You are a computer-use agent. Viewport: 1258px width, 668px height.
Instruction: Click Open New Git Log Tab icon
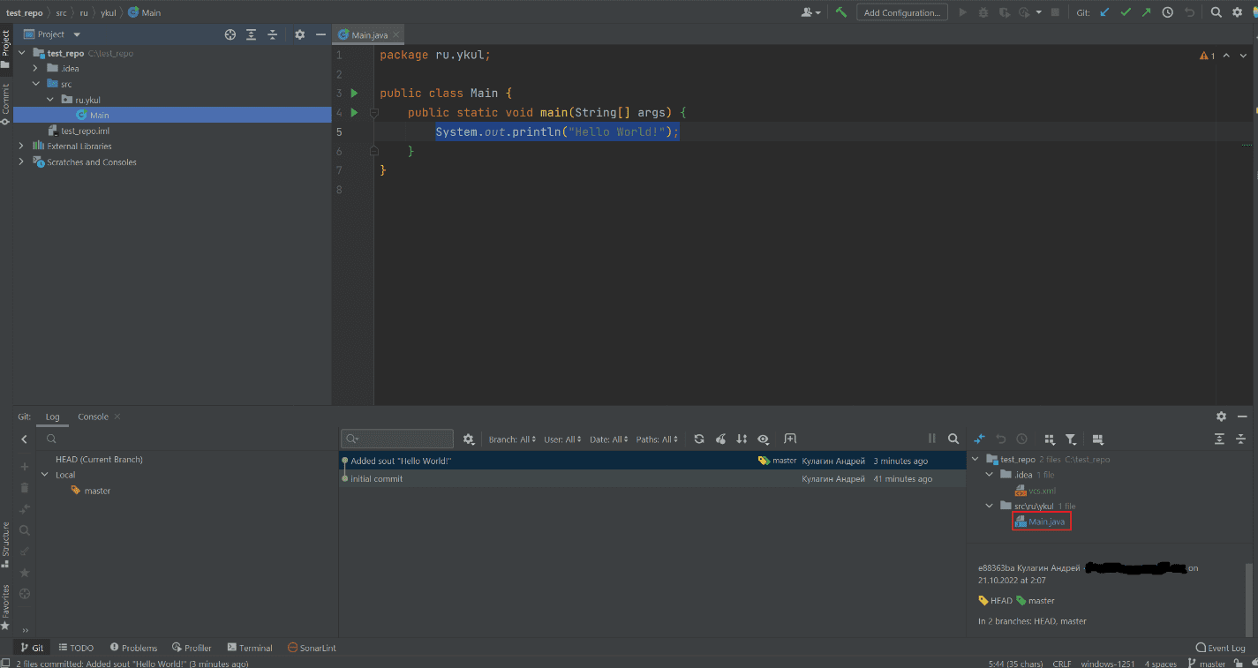[x=790, y=439]
